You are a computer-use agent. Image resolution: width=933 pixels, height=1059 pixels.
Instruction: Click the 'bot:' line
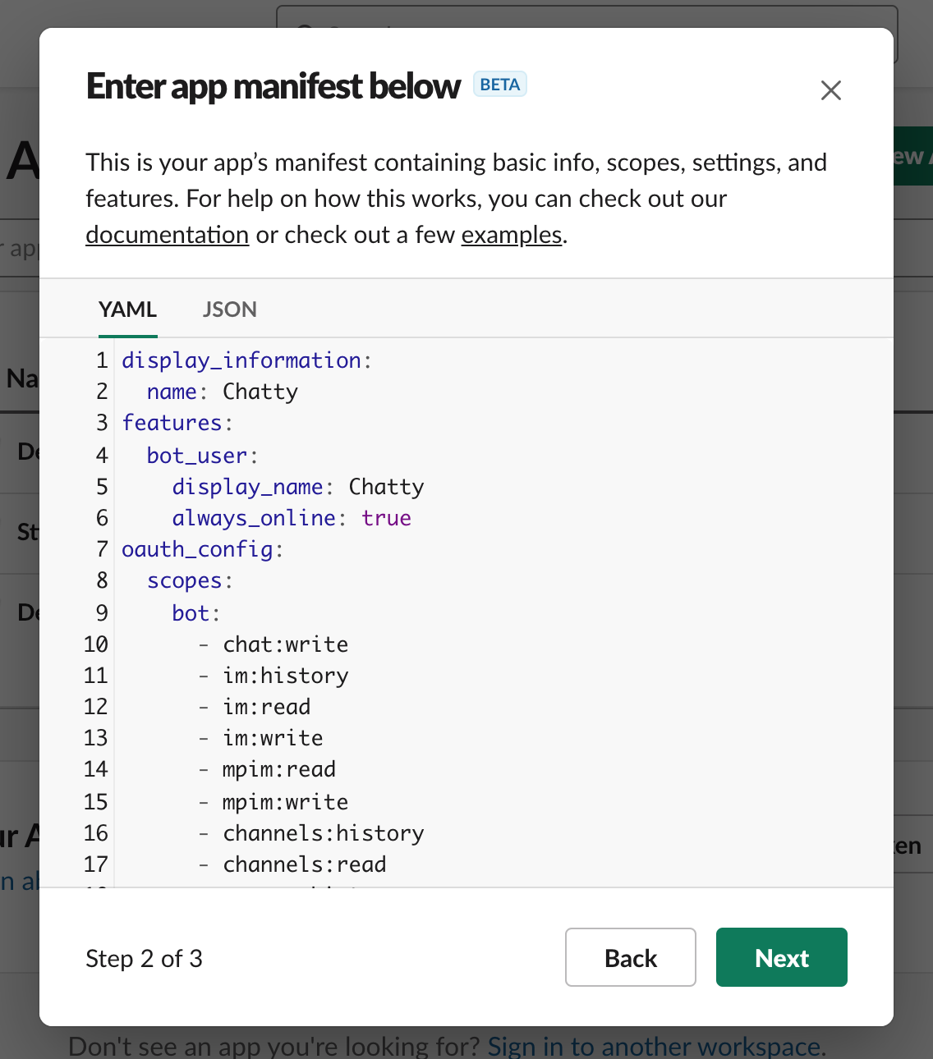click(x=196, y=613)
